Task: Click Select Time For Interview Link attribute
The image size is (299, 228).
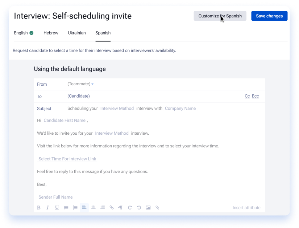Action: pyautogui.click(x=67, y=159)
